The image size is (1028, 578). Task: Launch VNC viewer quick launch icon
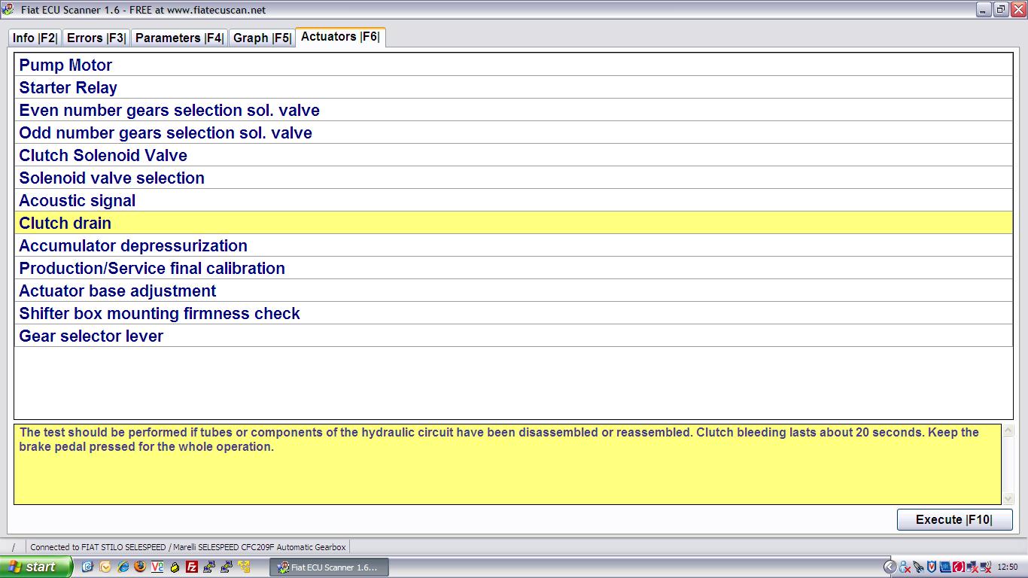157,567
